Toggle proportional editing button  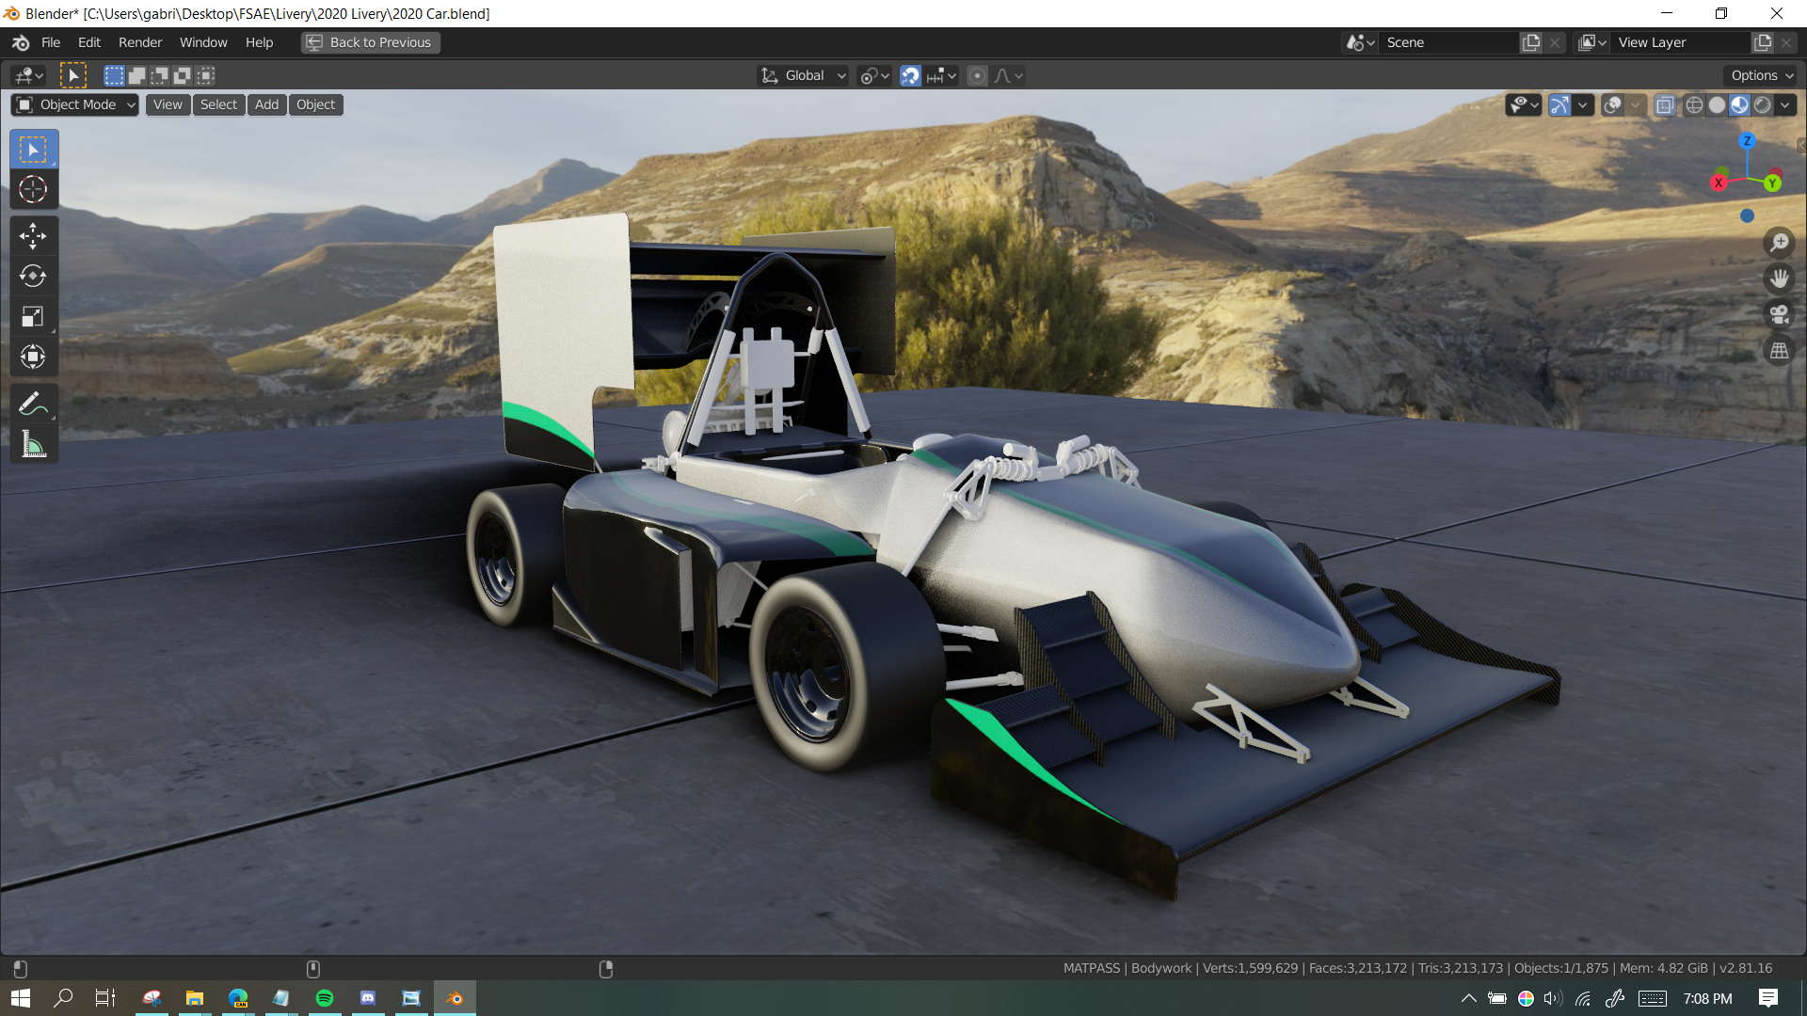click(978, 76)
